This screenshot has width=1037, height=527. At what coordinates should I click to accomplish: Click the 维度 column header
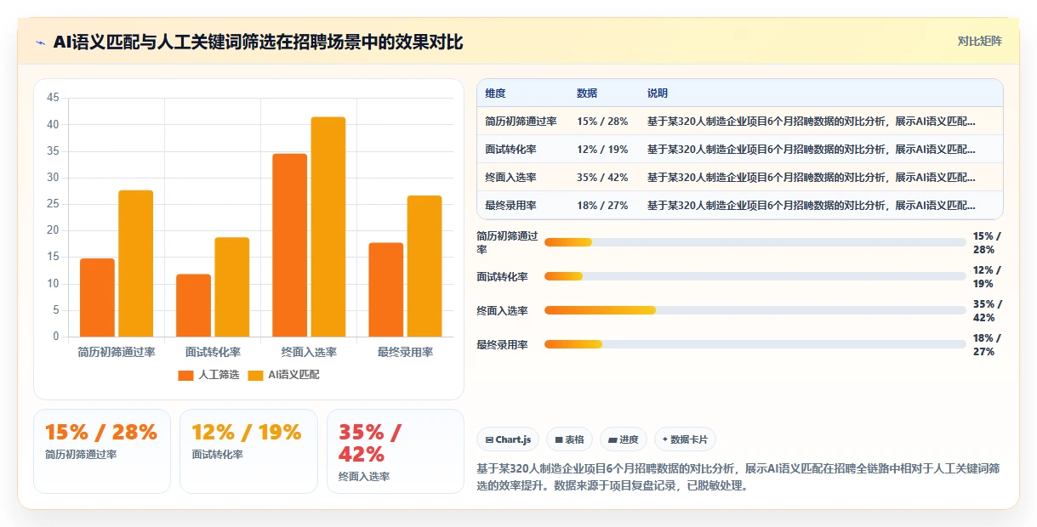tap(495, 93)
